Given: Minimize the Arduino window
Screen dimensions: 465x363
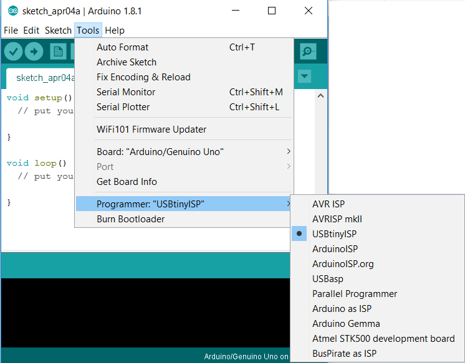Looking at the screenshot, I should (x=236, y=11).
